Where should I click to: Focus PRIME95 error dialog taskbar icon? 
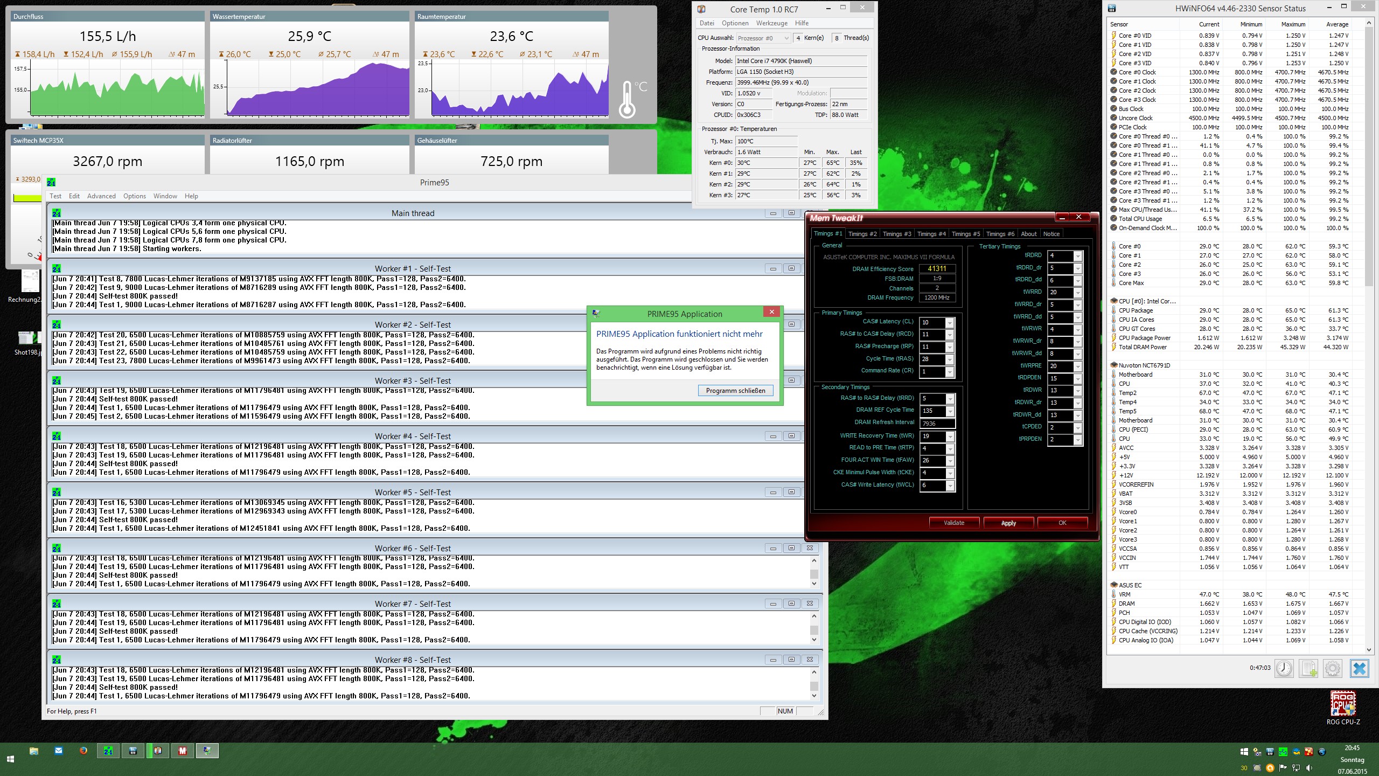point(207,751)
